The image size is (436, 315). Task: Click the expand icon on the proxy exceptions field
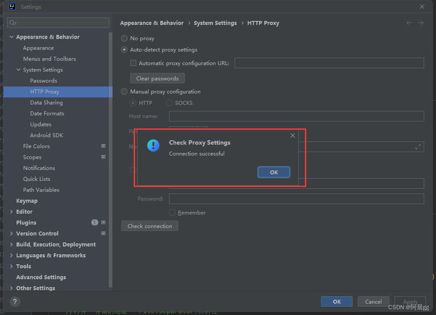click(x=418, y=146)
